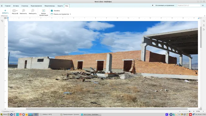Go to the Рецензирование tab

[36, 6]
